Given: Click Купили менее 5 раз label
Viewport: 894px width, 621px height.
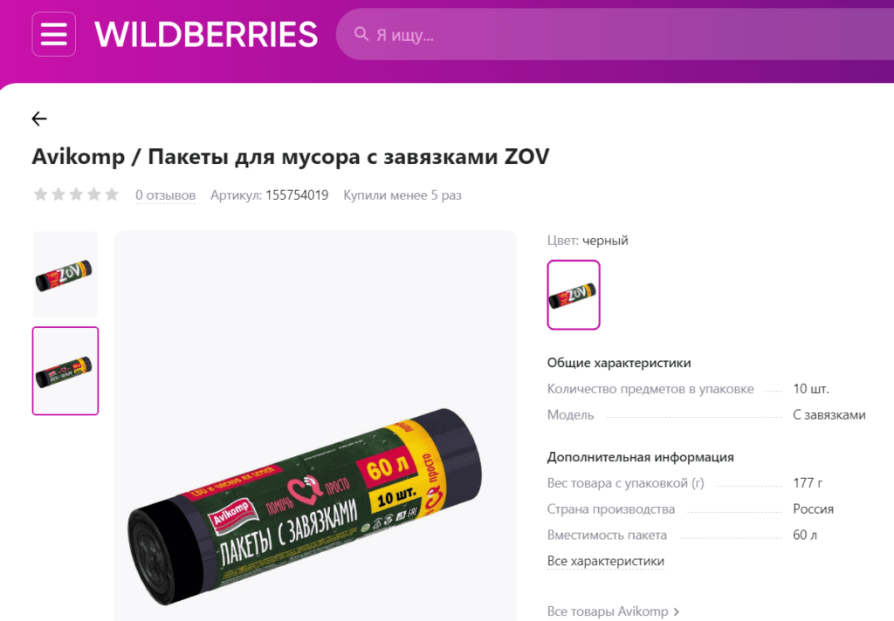Looking at the screenshot, I should (402, 195).
